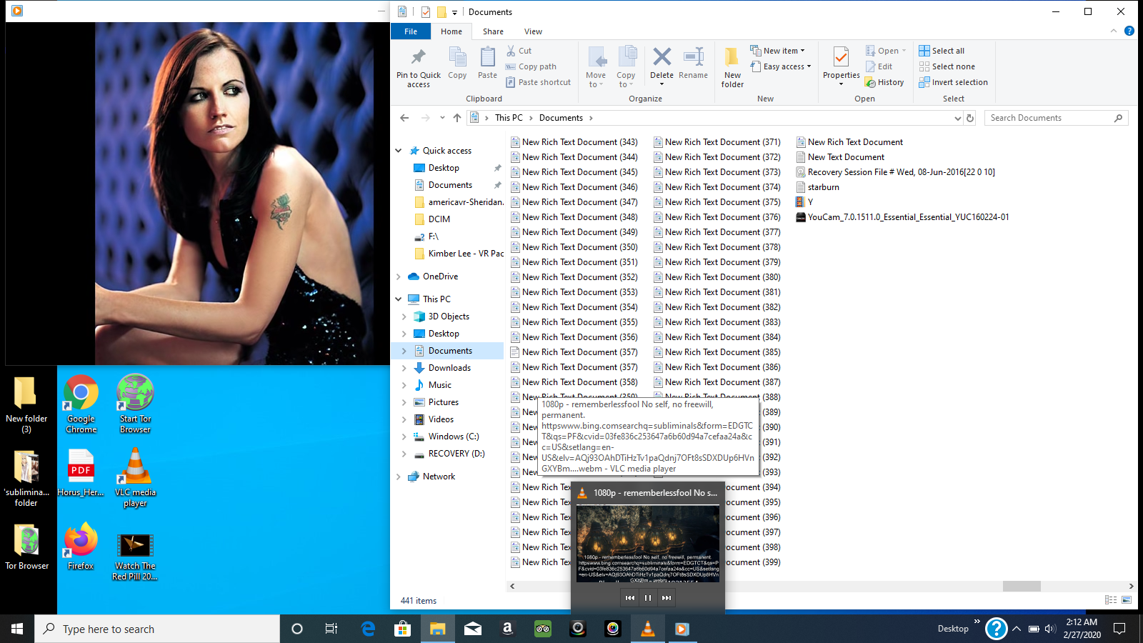Select VLC media player desktop icon
This screenshot has height=643, width=1143.
click(x=135, y=477)
